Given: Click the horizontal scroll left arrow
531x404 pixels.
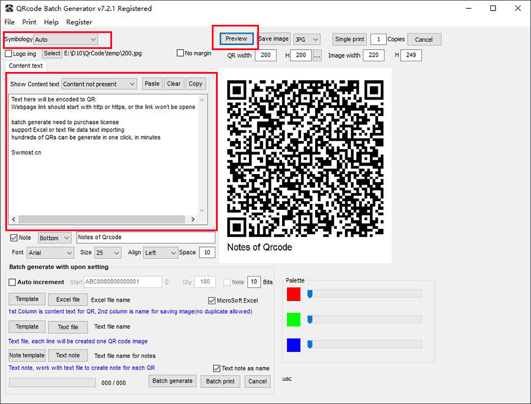Looking at the screenshot, I should pyautogui.click(x=14, y=219).
